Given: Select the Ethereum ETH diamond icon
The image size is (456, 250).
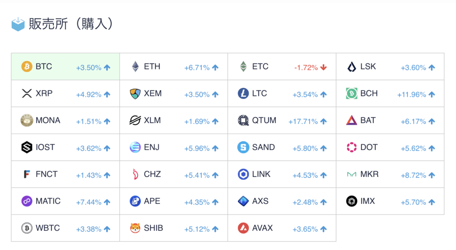Looking at the screenshot, I should coord(135,67).
